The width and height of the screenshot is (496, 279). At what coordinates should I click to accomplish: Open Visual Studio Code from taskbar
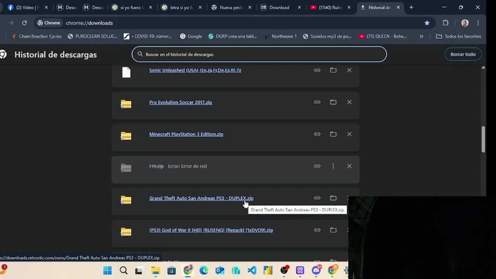pyautogui.click(x=252, y=270)
